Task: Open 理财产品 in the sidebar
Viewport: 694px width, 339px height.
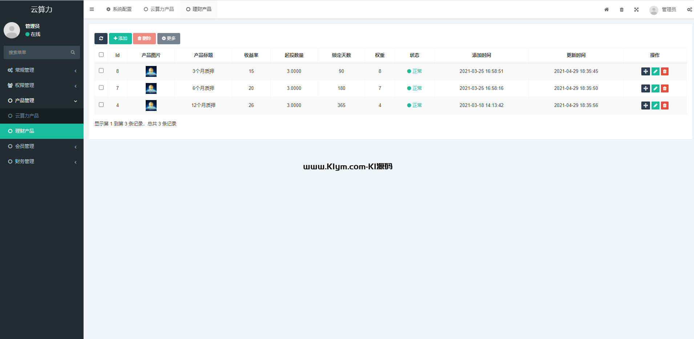Action: (42, 131)
